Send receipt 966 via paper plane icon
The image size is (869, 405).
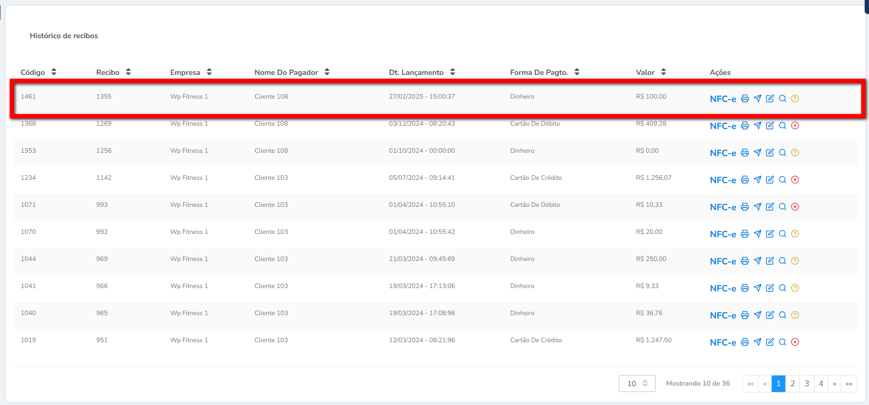(757, 288)
